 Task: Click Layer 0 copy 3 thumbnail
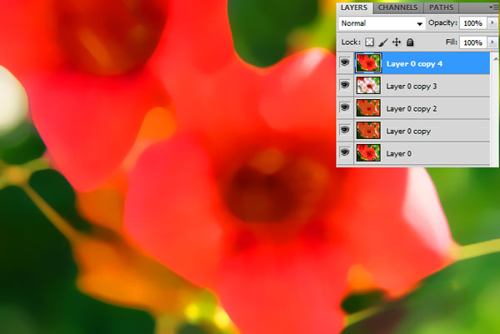click(368, 86)
